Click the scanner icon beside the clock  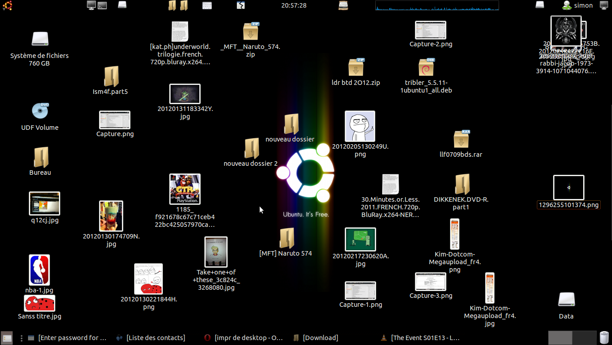[343, 5]
